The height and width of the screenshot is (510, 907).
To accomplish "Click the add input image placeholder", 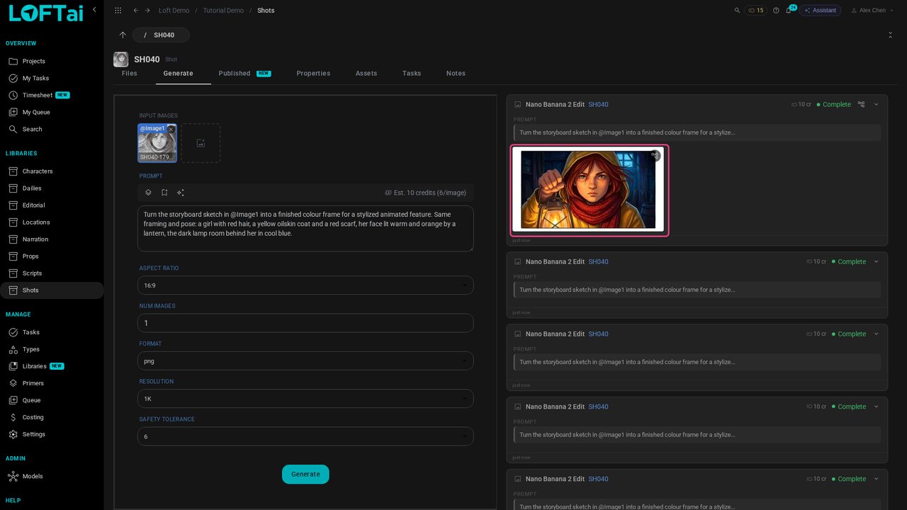I will pyautogui.click(x=201, y=143).
